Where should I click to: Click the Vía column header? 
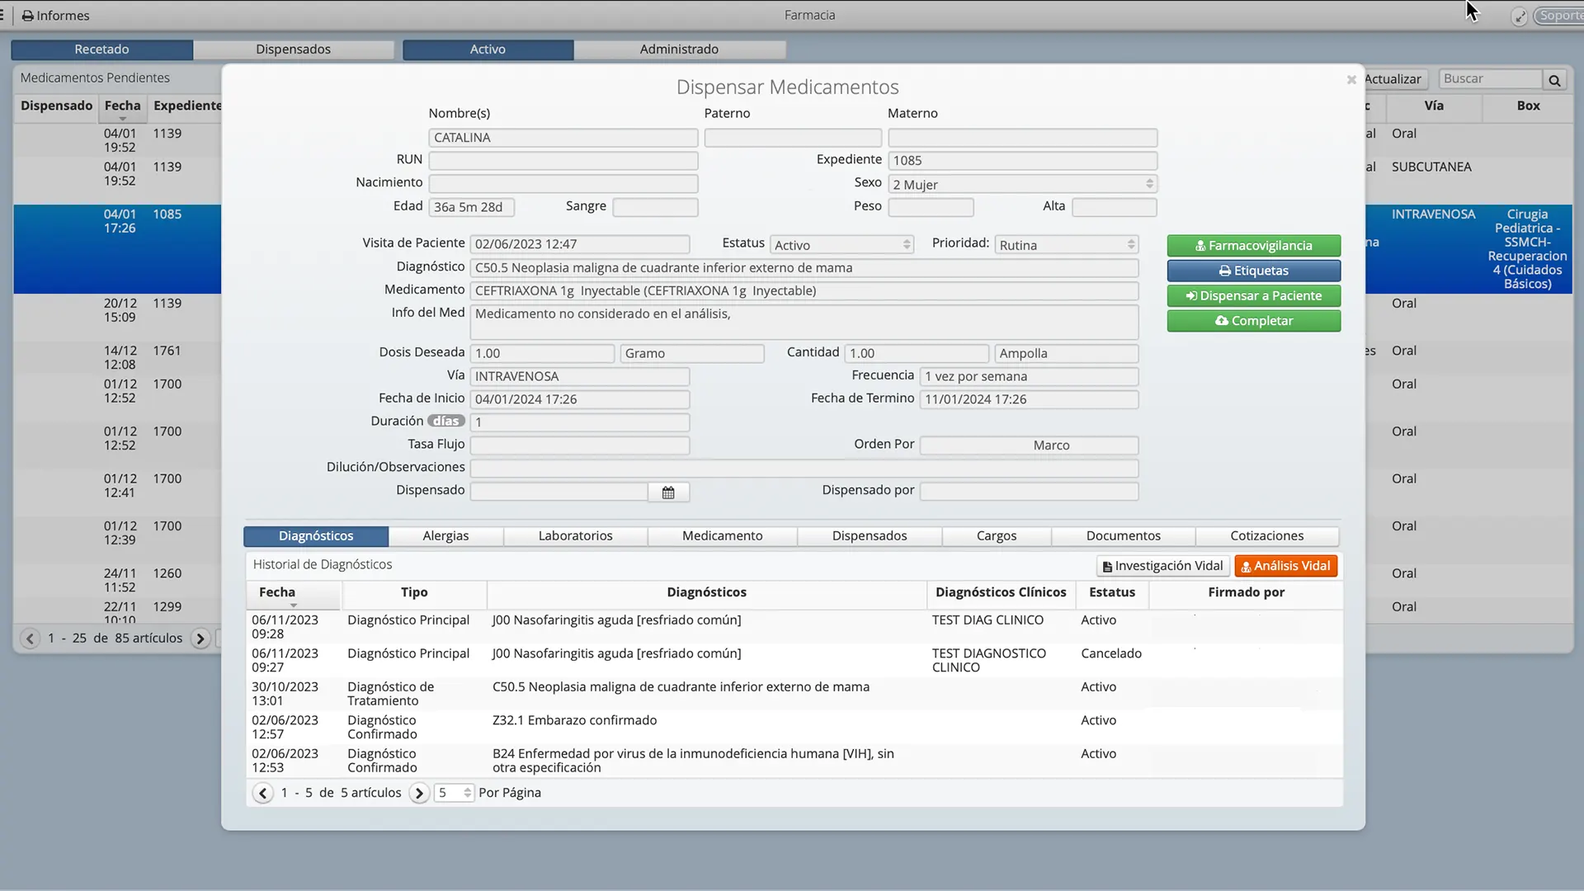(x=1434, y=106)
